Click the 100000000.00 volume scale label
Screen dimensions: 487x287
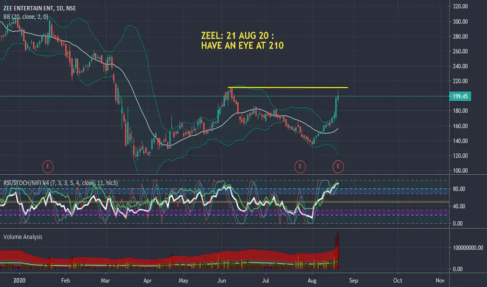tap(468, 248)
